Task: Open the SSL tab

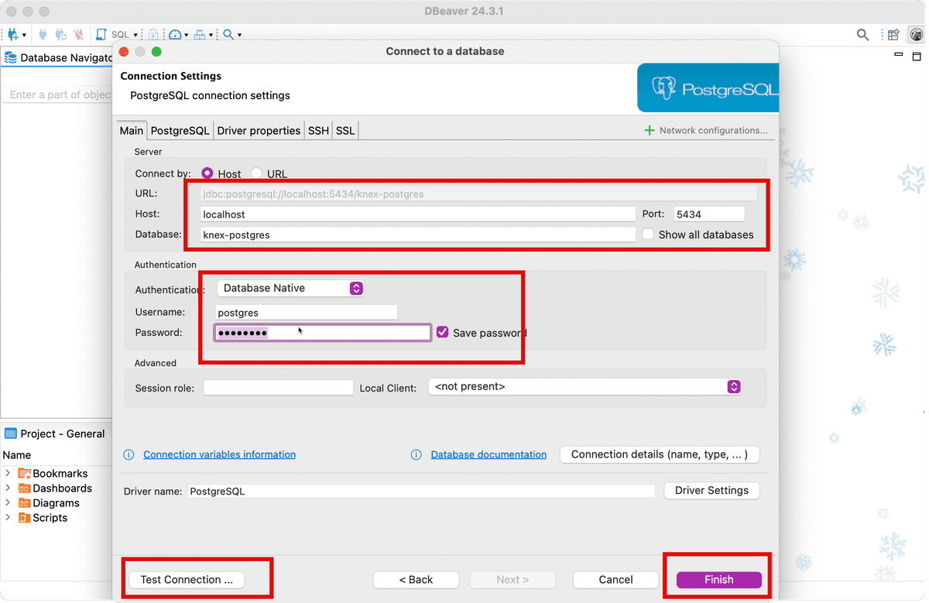Action: tap(345, 131)
